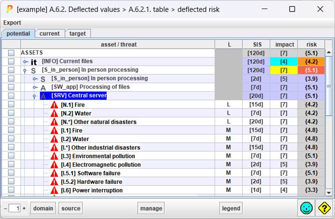The height and width of the screenshot is (219, 335).
Task: Open help with the yellow question mark icon
Action: [325, 208]
